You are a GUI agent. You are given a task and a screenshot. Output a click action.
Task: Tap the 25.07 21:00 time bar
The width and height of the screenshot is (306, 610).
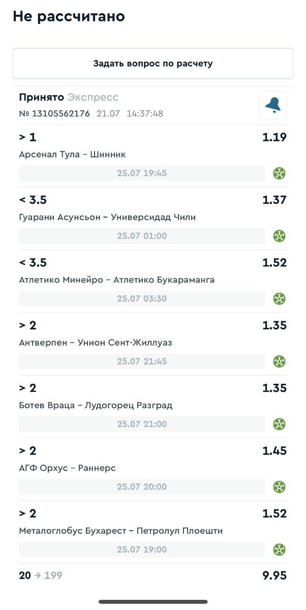(142, 424)
